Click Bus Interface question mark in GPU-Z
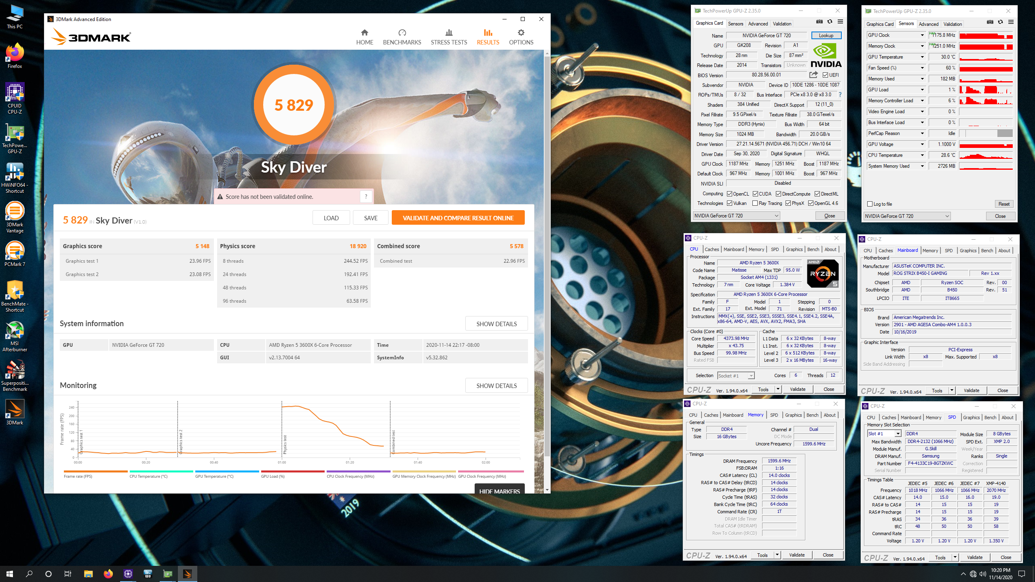Screen dimensions: 1035x582 click(x=840, y=95)
